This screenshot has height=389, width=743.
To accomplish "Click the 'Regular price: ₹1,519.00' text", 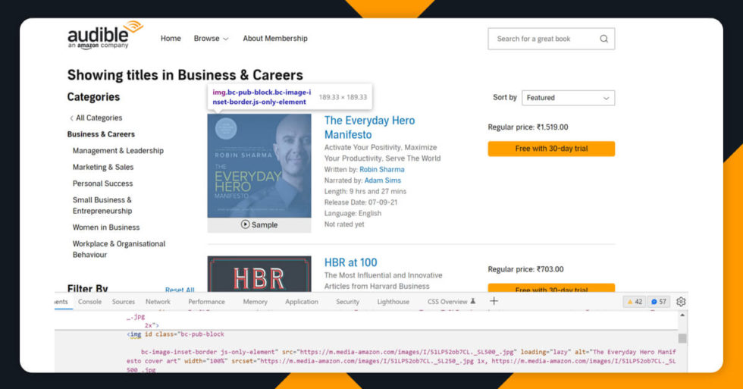I will tap(528, 127).
